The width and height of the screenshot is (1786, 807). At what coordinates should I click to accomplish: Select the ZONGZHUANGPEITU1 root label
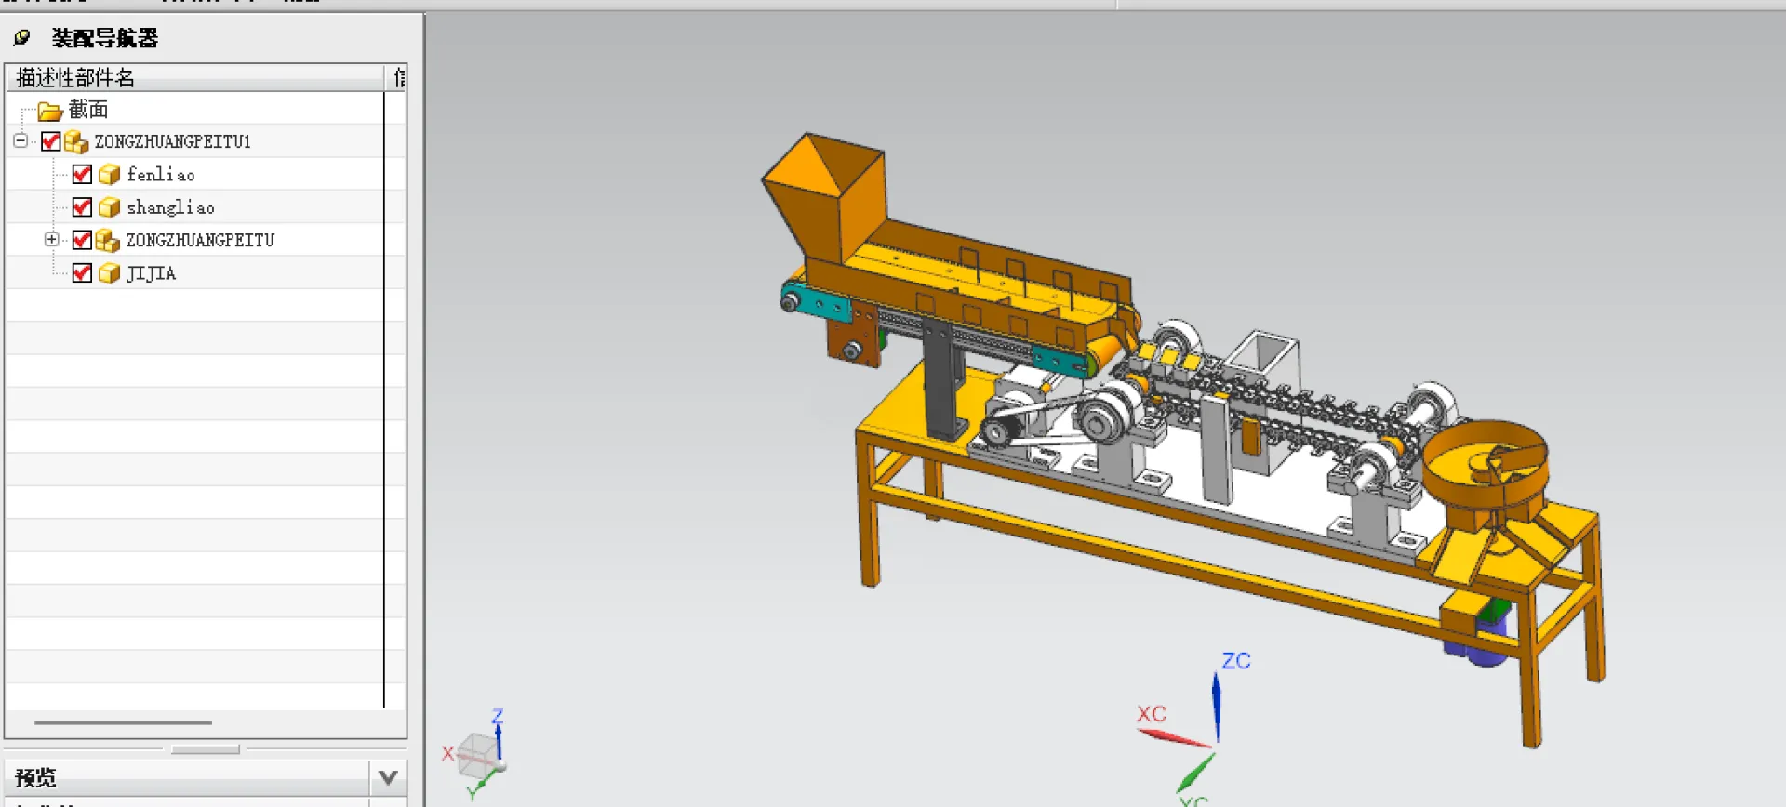coord(172,142)
